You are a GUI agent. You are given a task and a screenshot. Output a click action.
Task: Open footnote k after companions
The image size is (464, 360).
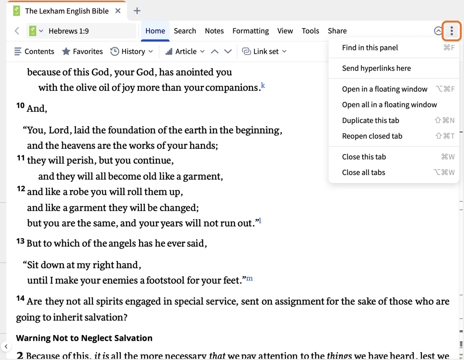coord(263,85)
